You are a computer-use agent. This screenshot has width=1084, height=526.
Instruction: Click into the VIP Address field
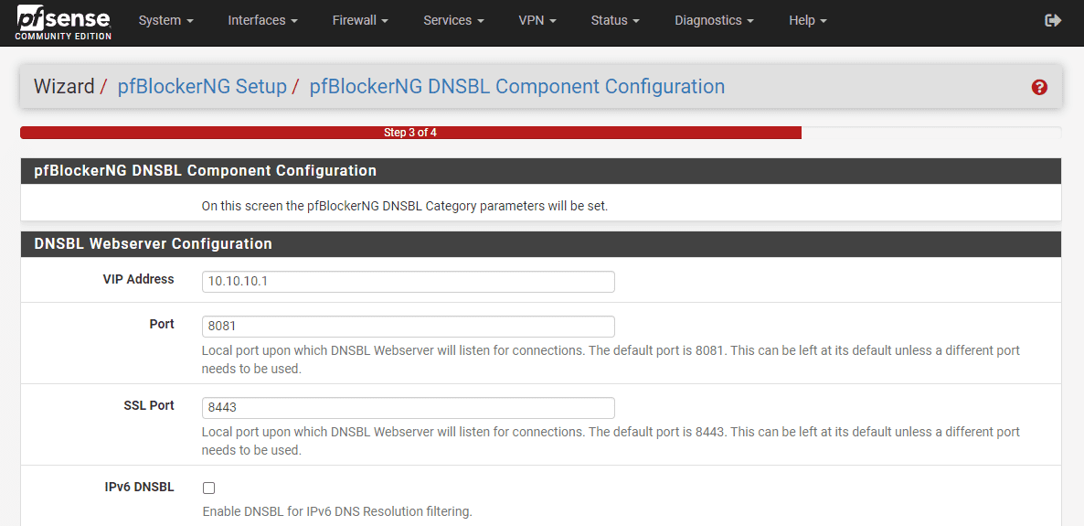click(x=408, y=281)
